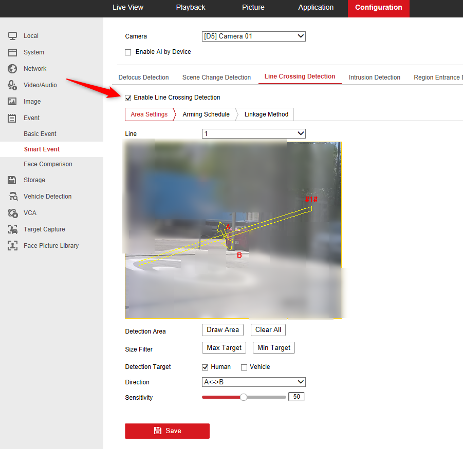The height and width of the screenshot is (449, 463).
Task: Open Face Picture Library icon
Action: [12, 246]
